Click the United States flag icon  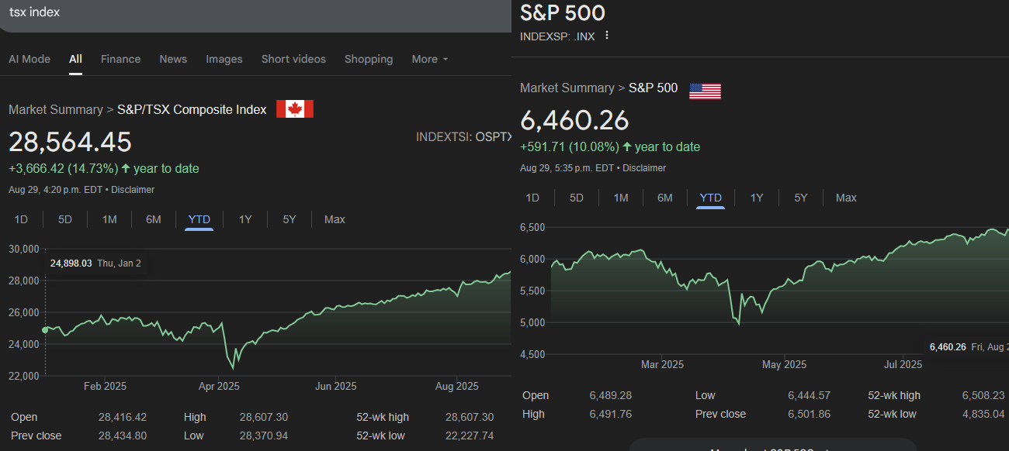point(705,91)
